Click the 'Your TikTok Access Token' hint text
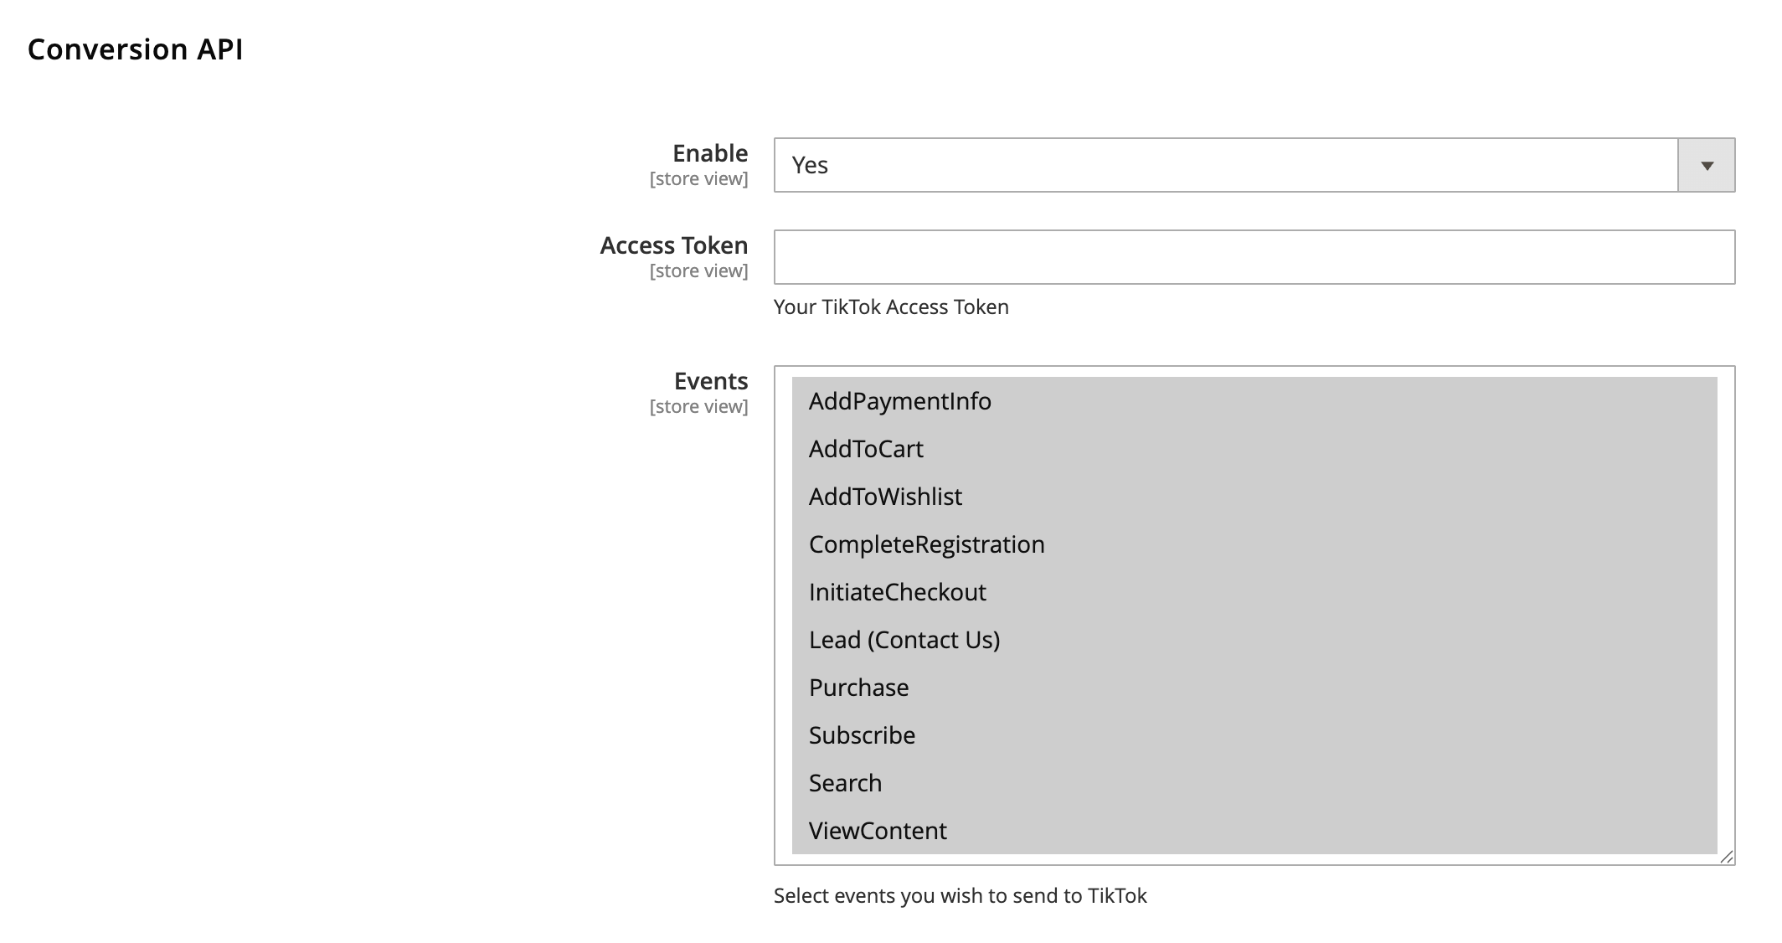 coord(890,307)
